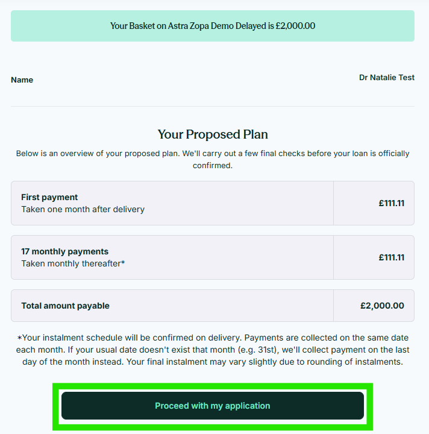Screen dimensions: 429x434
Task: Click the £2,000.00 total amount payable value
Action: [382, 306]
